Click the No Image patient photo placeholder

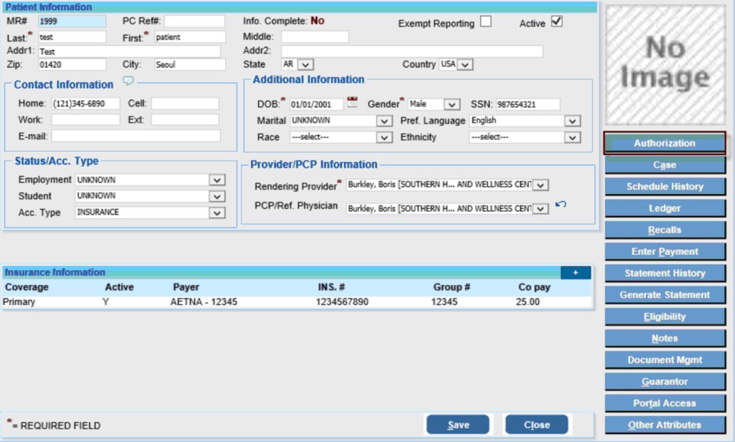[665, 63]
